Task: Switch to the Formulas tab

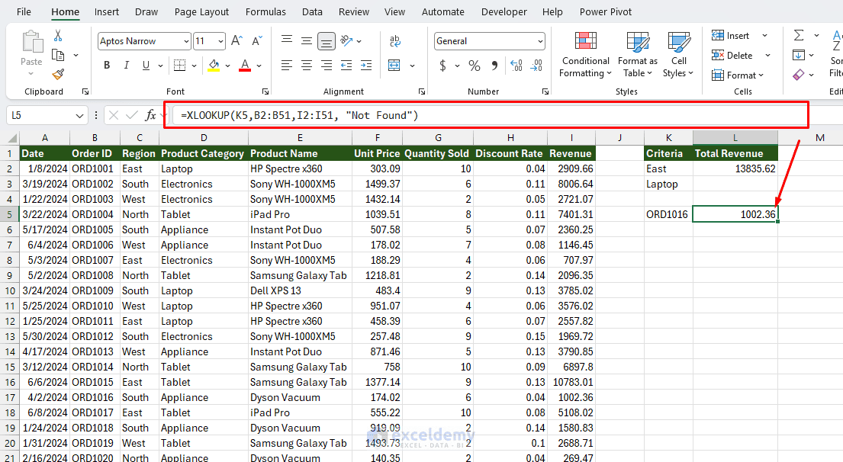Action: [x=265, y=12]
